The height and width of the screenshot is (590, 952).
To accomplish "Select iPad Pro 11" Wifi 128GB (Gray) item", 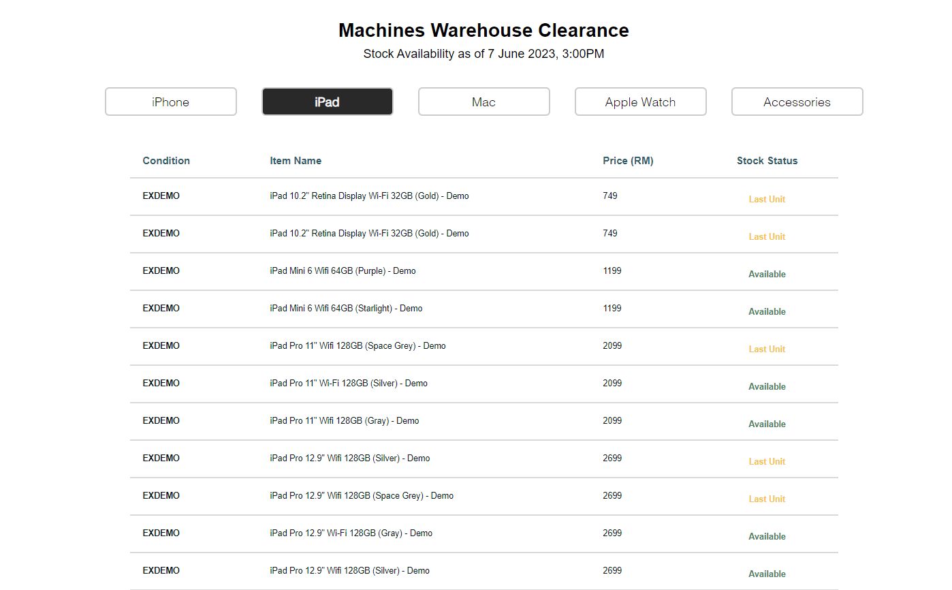I will 345,420.
